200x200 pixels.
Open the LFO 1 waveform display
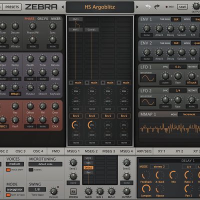pyautogui.click(x=148, y=78)
